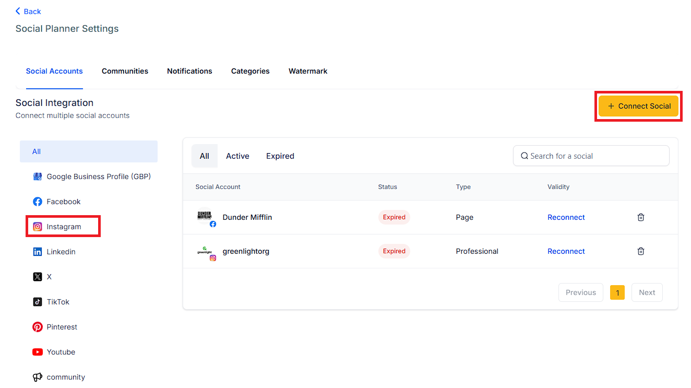Click the Validity column header
691x388 pixels.
click(x=558, y=187)
